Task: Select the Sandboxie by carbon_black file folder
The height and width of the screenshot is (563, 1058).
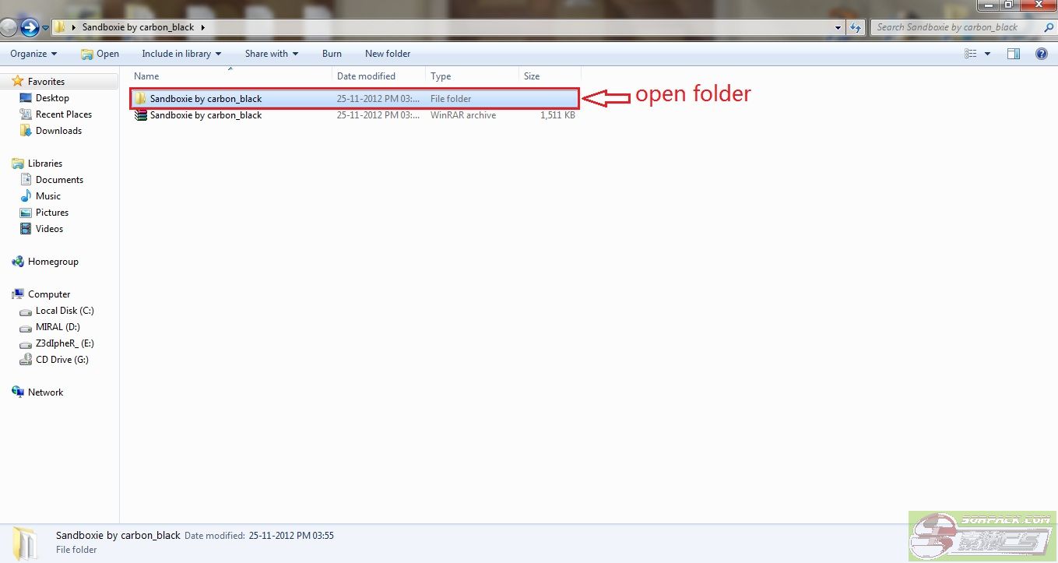Action: (206, 99)
